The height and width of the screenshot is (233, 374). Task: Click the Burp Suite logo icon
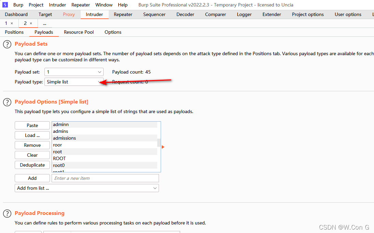(x=5, y=4)
